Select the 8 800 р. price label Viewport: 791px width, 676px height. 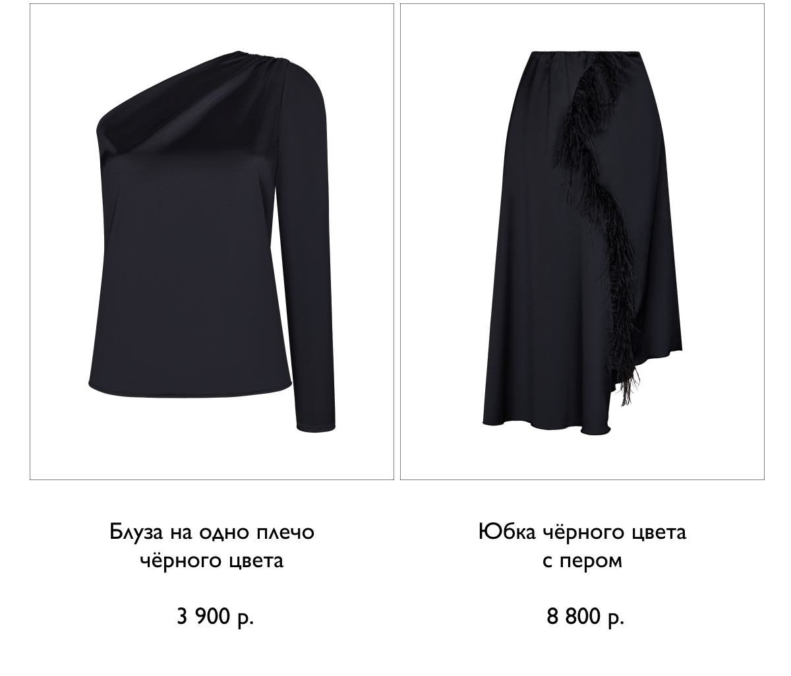pos(585,617)
